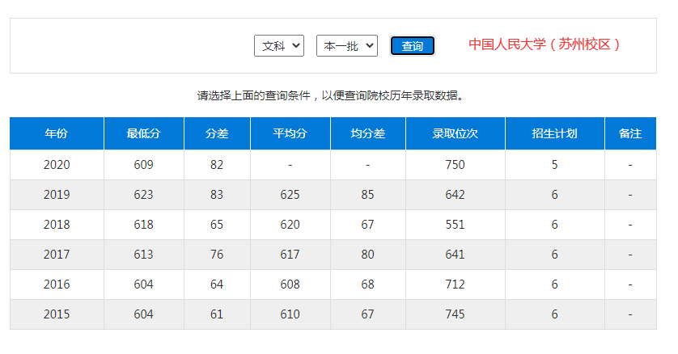Viewport: 678px width, 354px height.
Task: Click the 备注 column header
Action: pyautogui.click(x=630, y=133)
